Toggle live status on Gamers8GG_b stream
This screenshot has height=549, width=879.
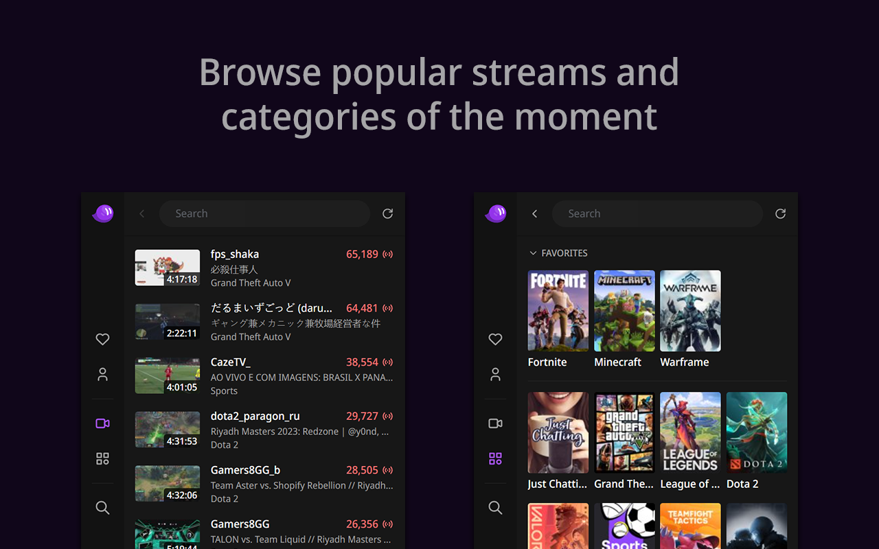[387, 469]
